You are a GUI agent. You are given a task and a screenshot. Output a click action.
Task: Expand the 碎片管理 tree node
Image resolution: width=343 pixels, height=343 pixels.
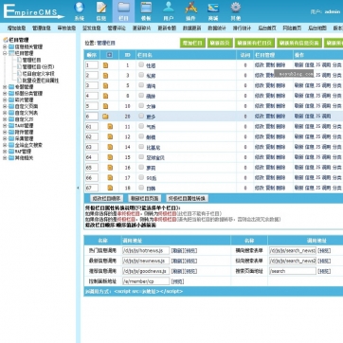[x=5, y=99]
